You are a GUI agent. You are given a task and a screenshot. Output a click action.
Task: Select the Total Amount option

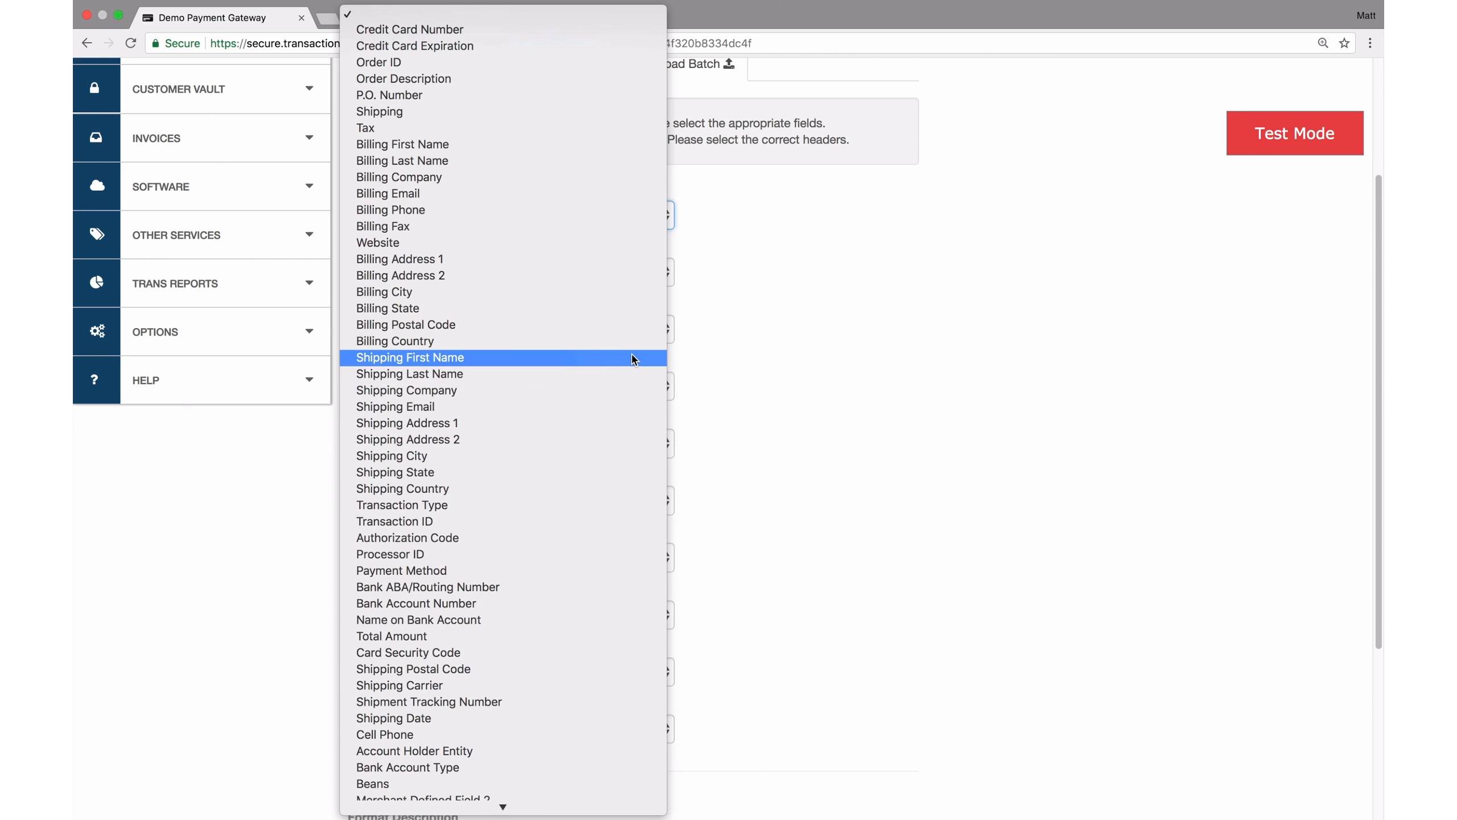pyautogui.click(x=391, y=636)
